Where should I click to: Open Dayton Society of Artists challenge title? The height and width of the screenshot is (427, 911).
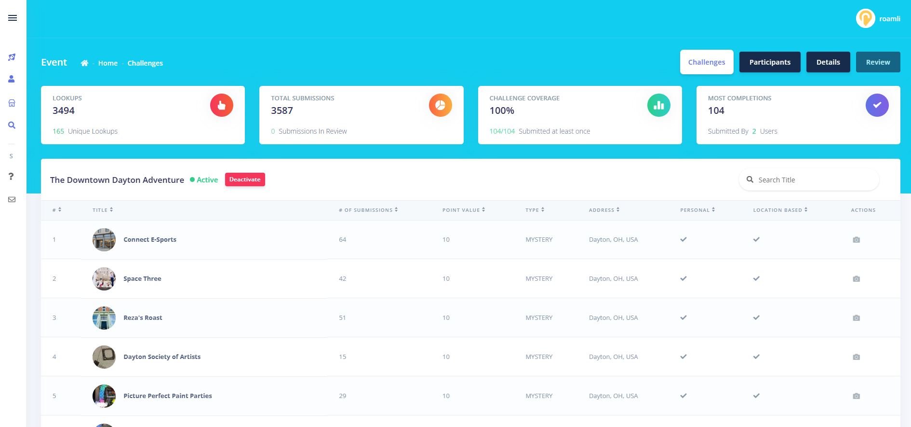pos(162,357)
